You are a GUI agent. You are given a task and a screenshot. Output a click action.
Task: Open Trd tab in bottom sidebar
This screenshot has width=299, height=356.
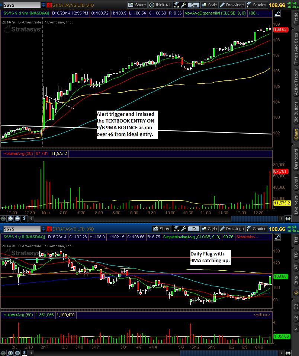click(296, 240)
